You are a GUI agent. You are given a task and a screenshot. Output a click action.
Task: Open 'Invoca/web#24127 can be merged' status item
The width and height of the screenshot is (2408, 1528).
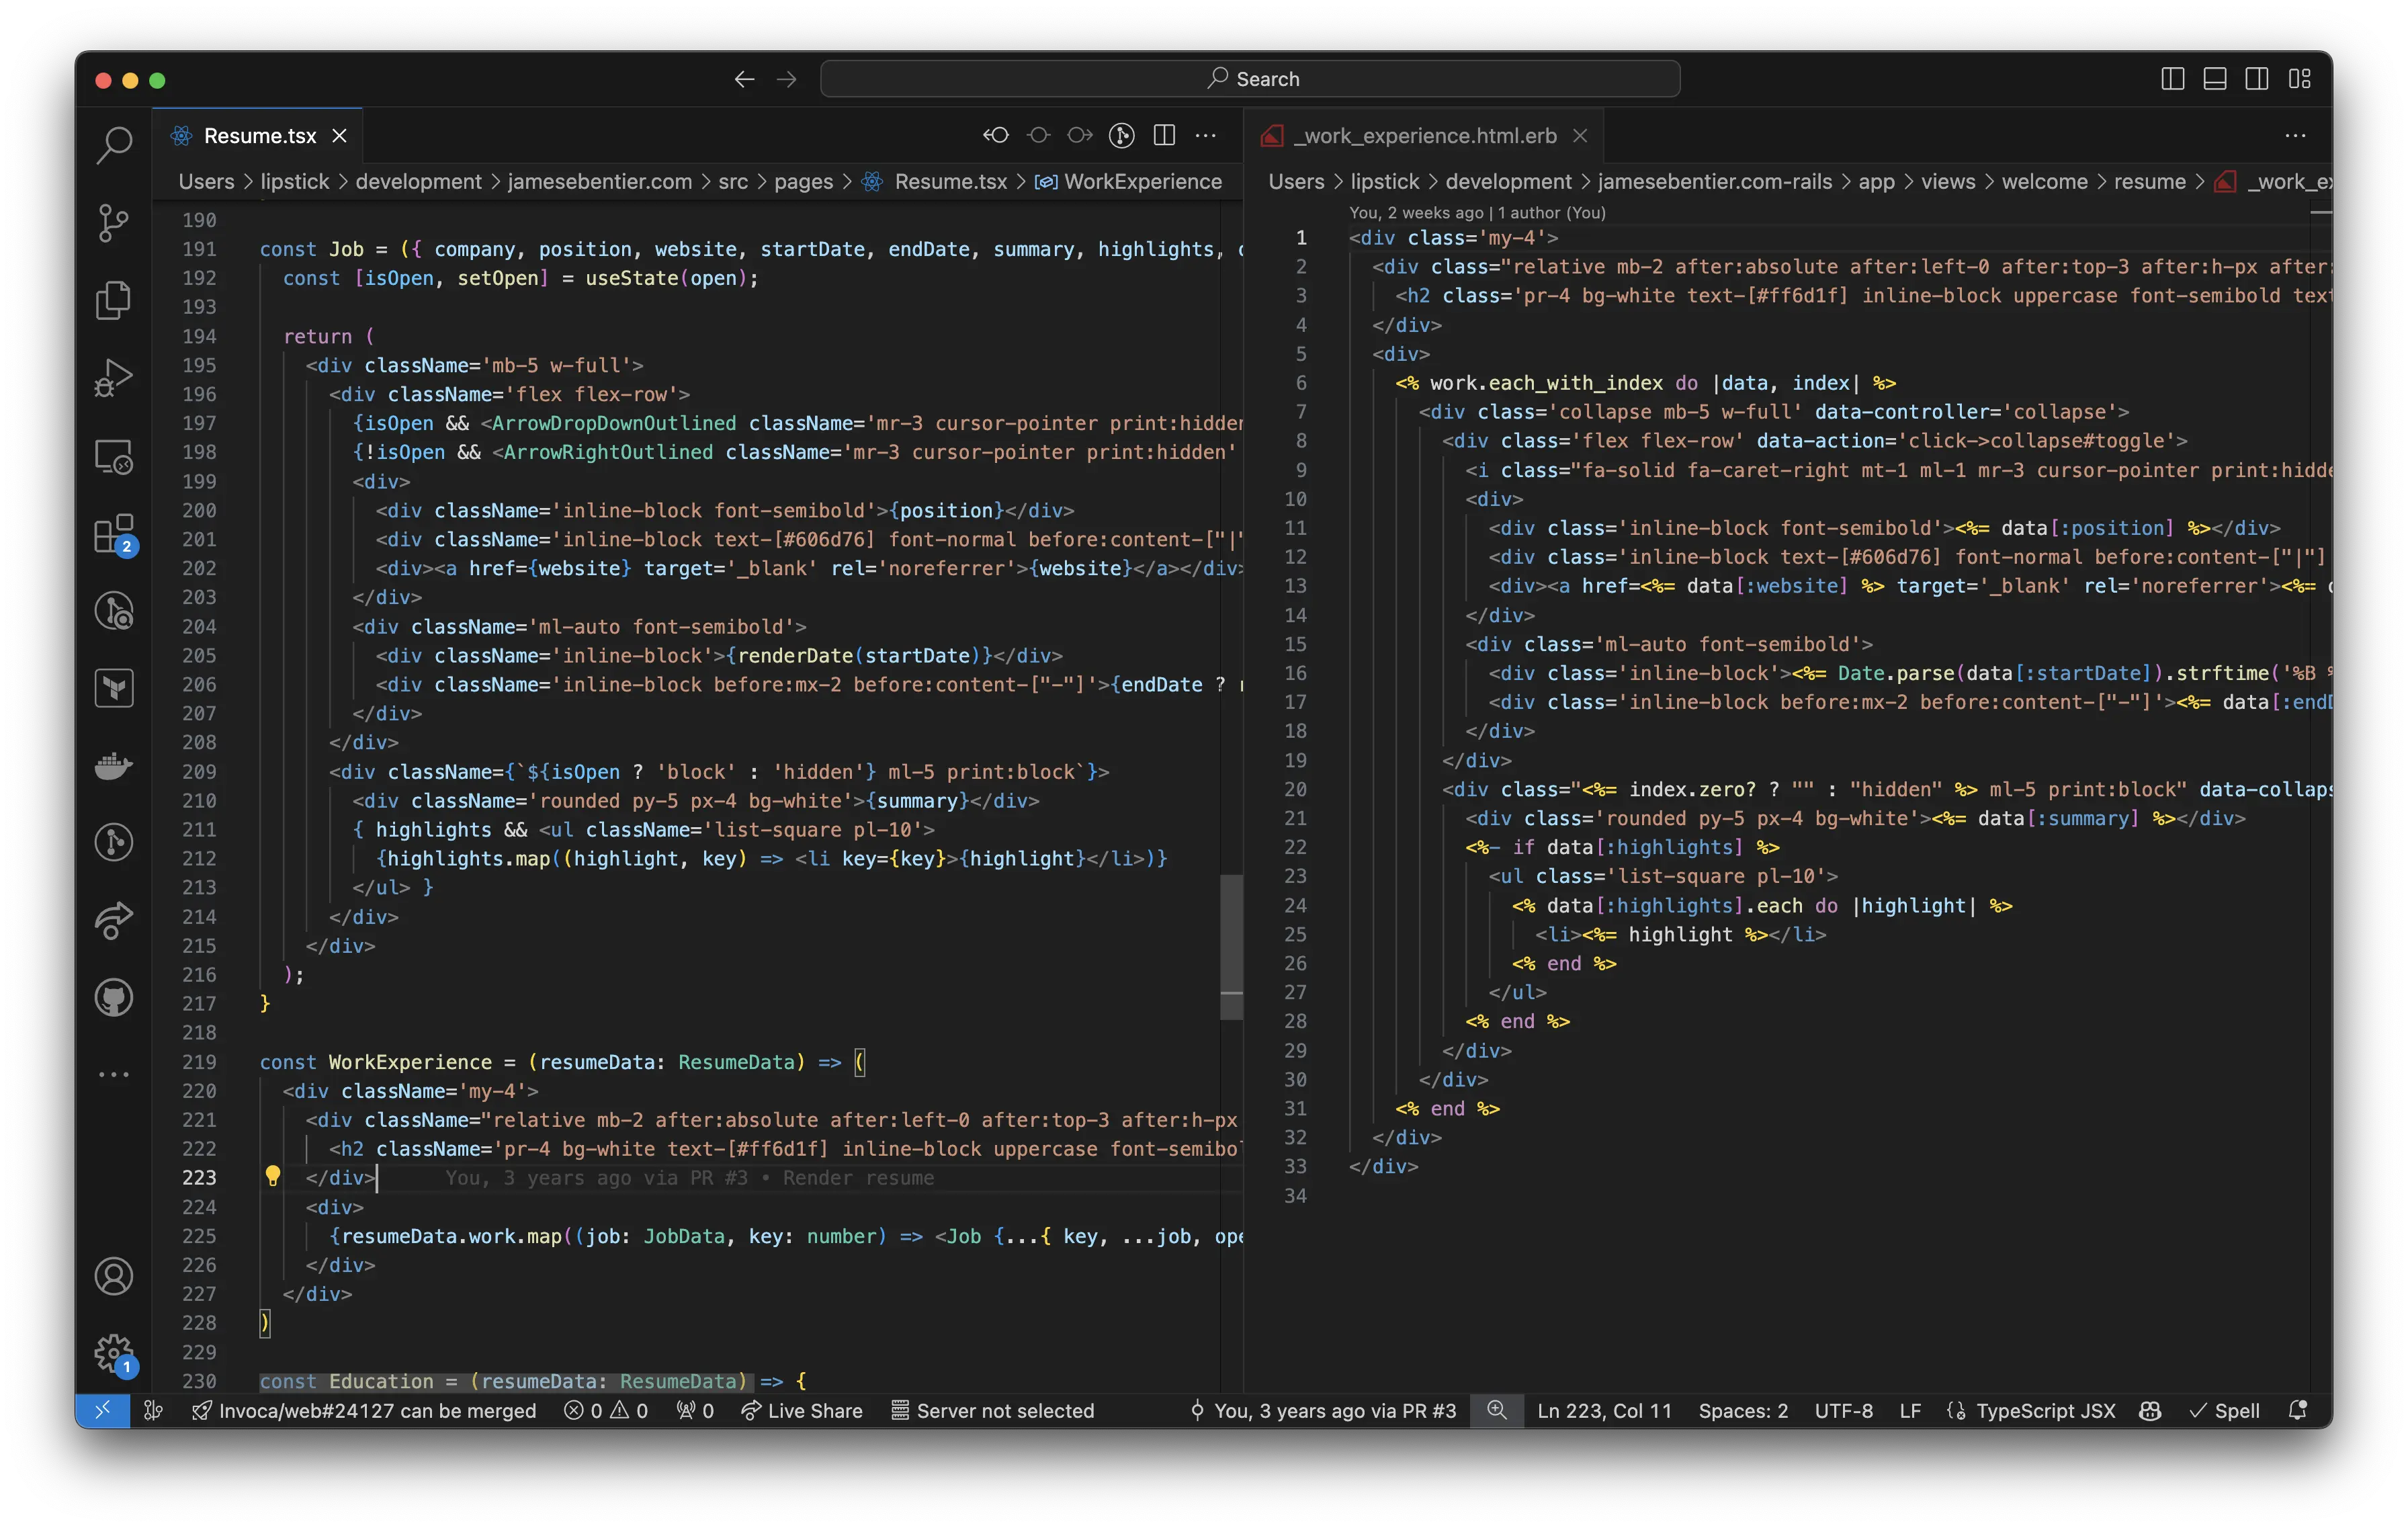(x=364, y=1410)
